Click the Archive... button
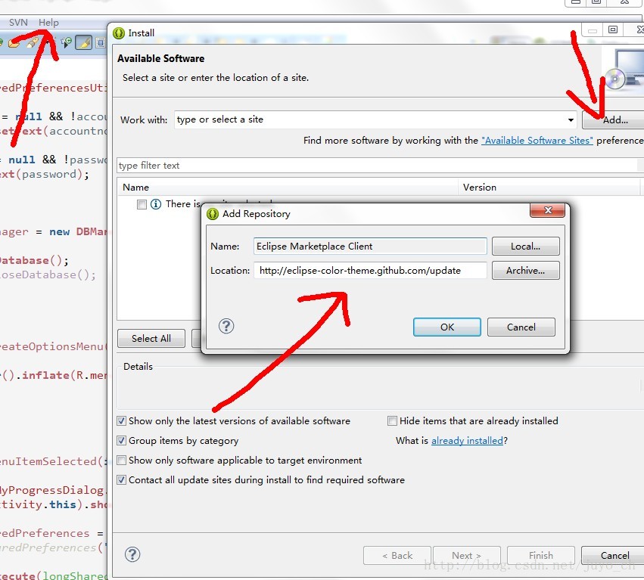 click(525, 271)
